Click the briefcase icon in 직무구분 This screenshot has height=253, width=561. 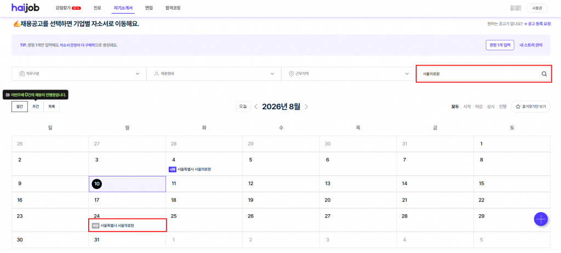[22, 74]
